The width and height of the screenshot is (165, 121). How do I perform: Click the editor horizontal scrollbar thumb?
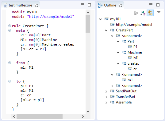pos(40,116)
